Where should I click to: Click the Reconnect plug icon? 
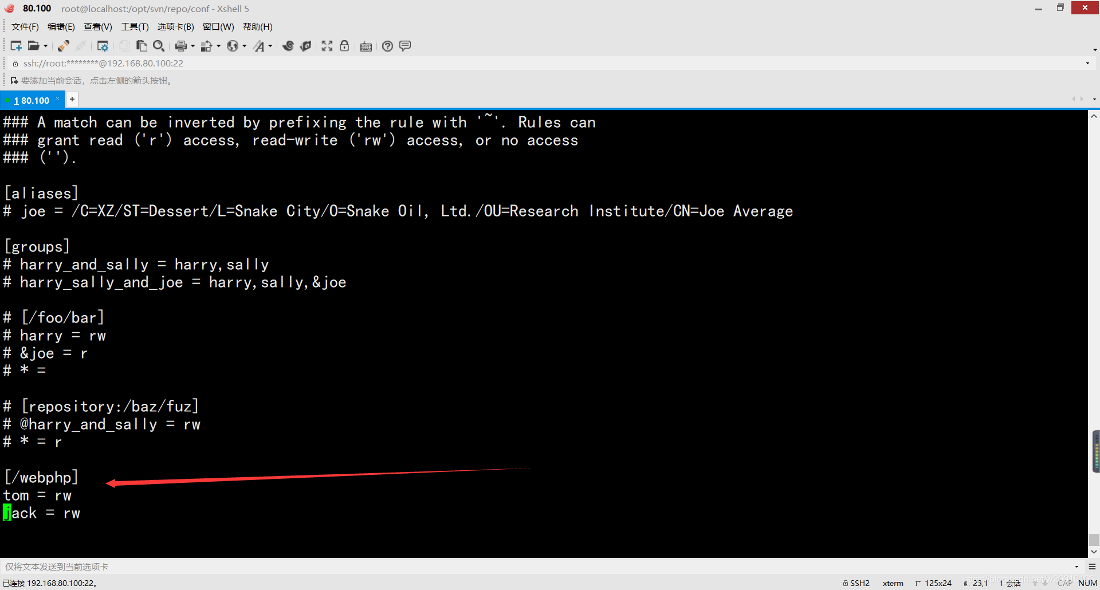click(x=64, y=46)
